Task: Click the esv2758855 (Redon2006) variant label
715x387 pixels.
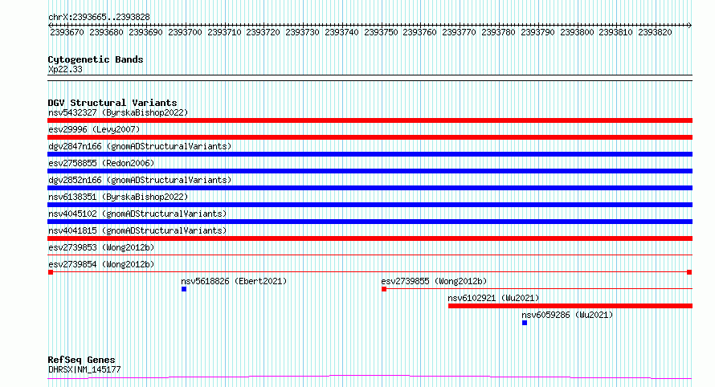Action: pyautogui.click(x=101, y=163)
